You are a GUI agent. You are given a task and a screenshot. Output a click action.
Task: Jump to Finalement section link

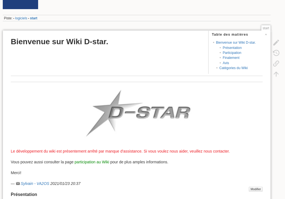click(231, 58)
